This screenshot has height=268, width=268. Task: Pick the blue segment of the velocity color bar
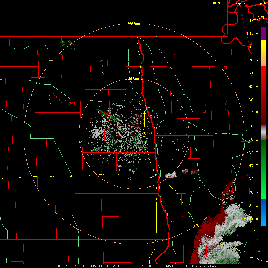coord(263,212)
